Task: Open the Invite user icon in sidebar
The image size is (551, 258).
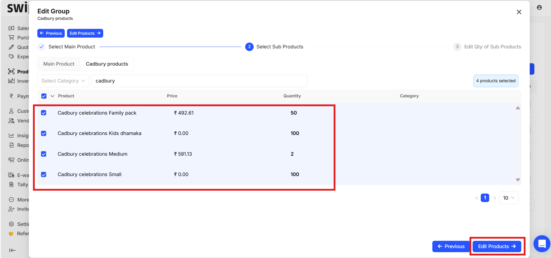Action: [11, 209]
